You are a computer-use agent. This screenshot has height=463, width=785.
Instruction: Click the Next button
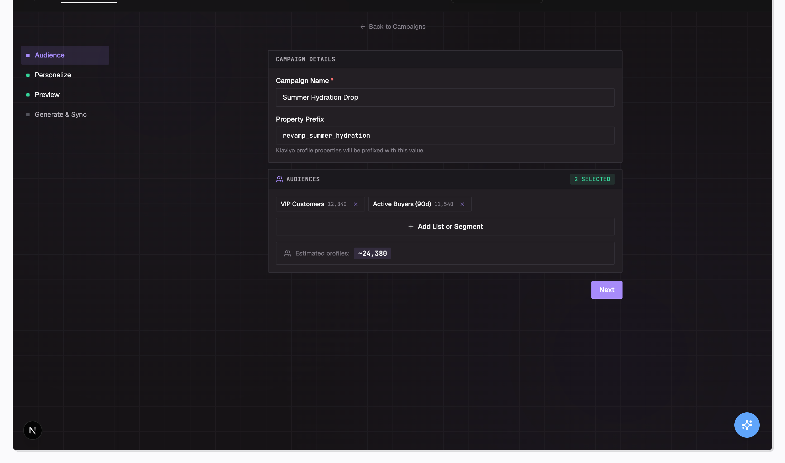(x=606, y=290)
